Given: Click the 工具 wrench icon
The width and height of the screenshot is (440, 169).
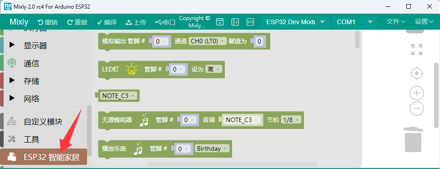Looking at the screenshot, I should 12,139.
